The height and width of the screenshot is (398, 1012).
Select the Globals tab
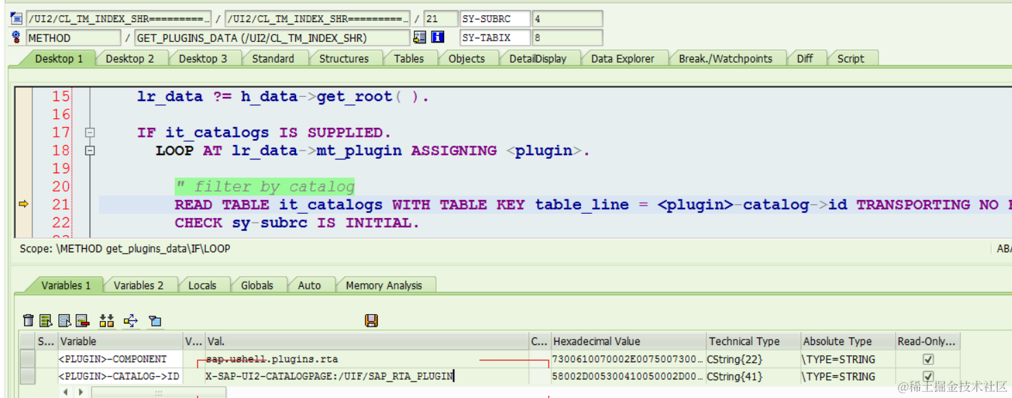pyautogui.click(x=257, y=285)
